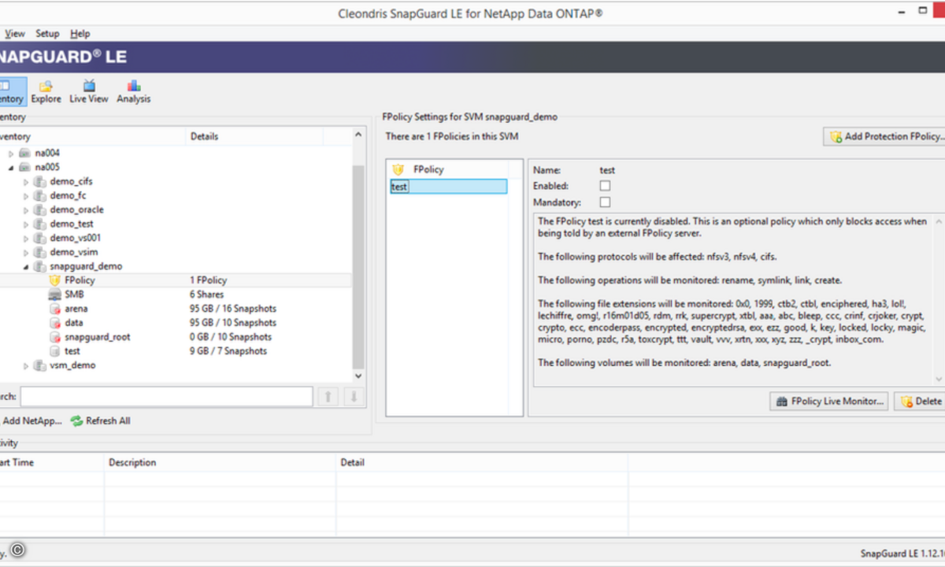Screen dimensions: 945x567
Task: Click the demo_cifs SVM icon
Action: point(40,181)
